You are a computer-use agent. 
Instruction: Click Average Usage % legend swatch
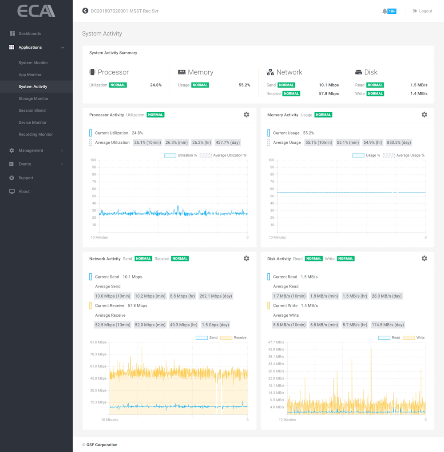[x=388, y=156]
